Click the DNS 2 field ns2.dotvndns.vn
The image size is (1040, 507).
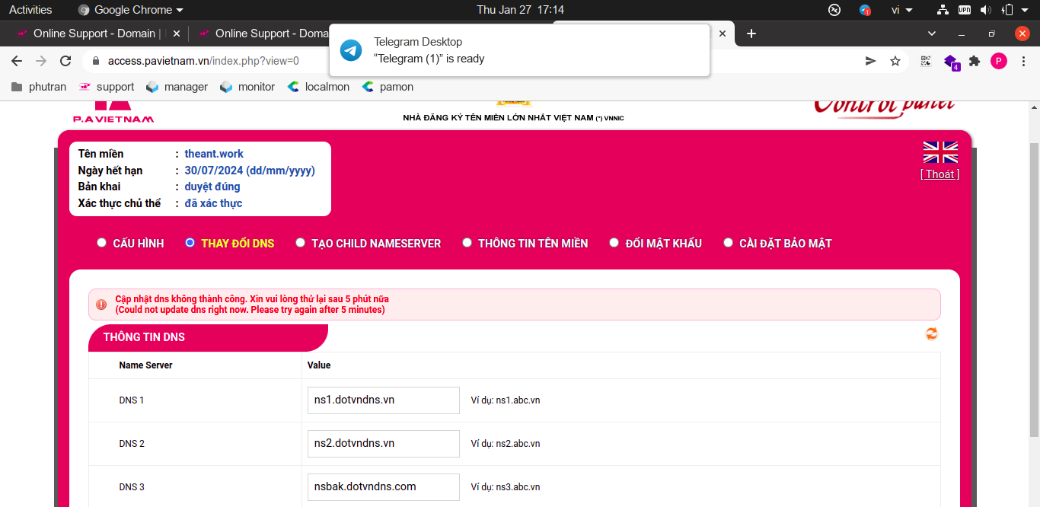[x=384, y=443]
